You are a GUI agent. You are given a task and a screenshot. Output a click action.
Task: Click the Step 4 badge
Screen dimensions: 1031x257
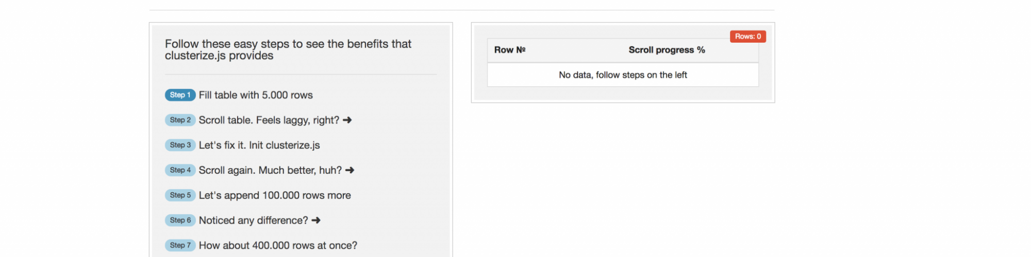click(180, 170)
